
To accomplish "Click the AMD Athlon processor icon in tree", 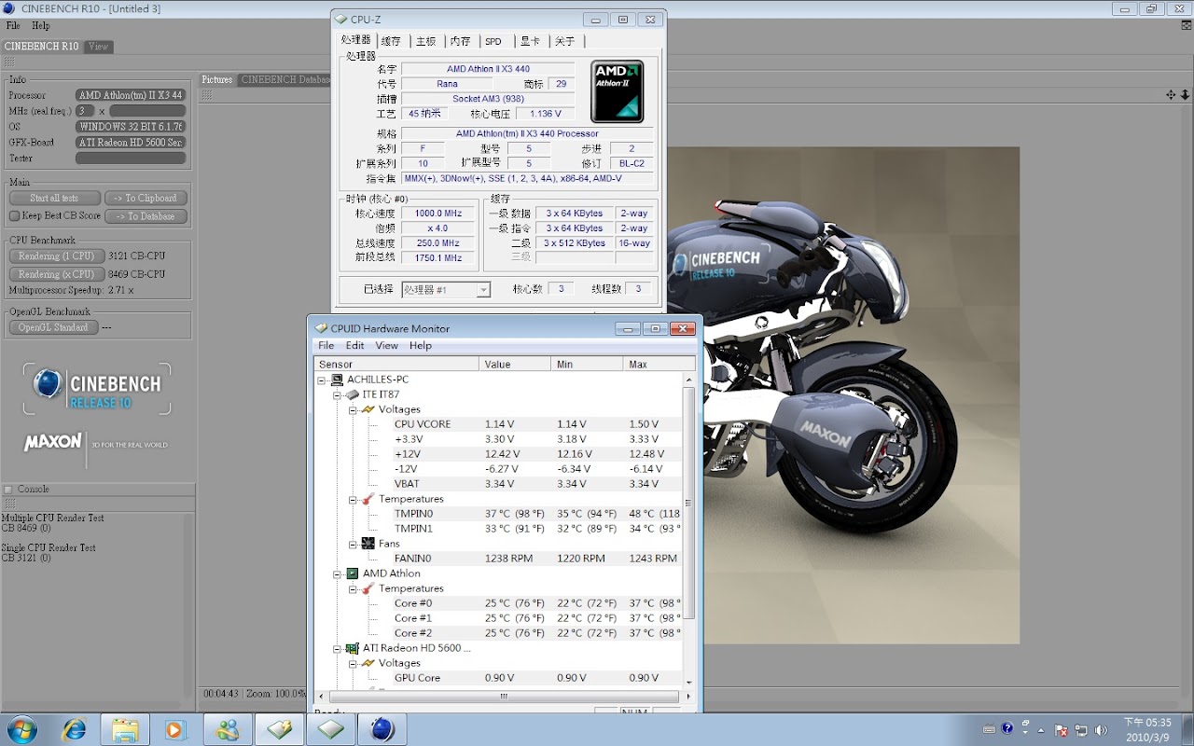I will [x=353, y=573].
